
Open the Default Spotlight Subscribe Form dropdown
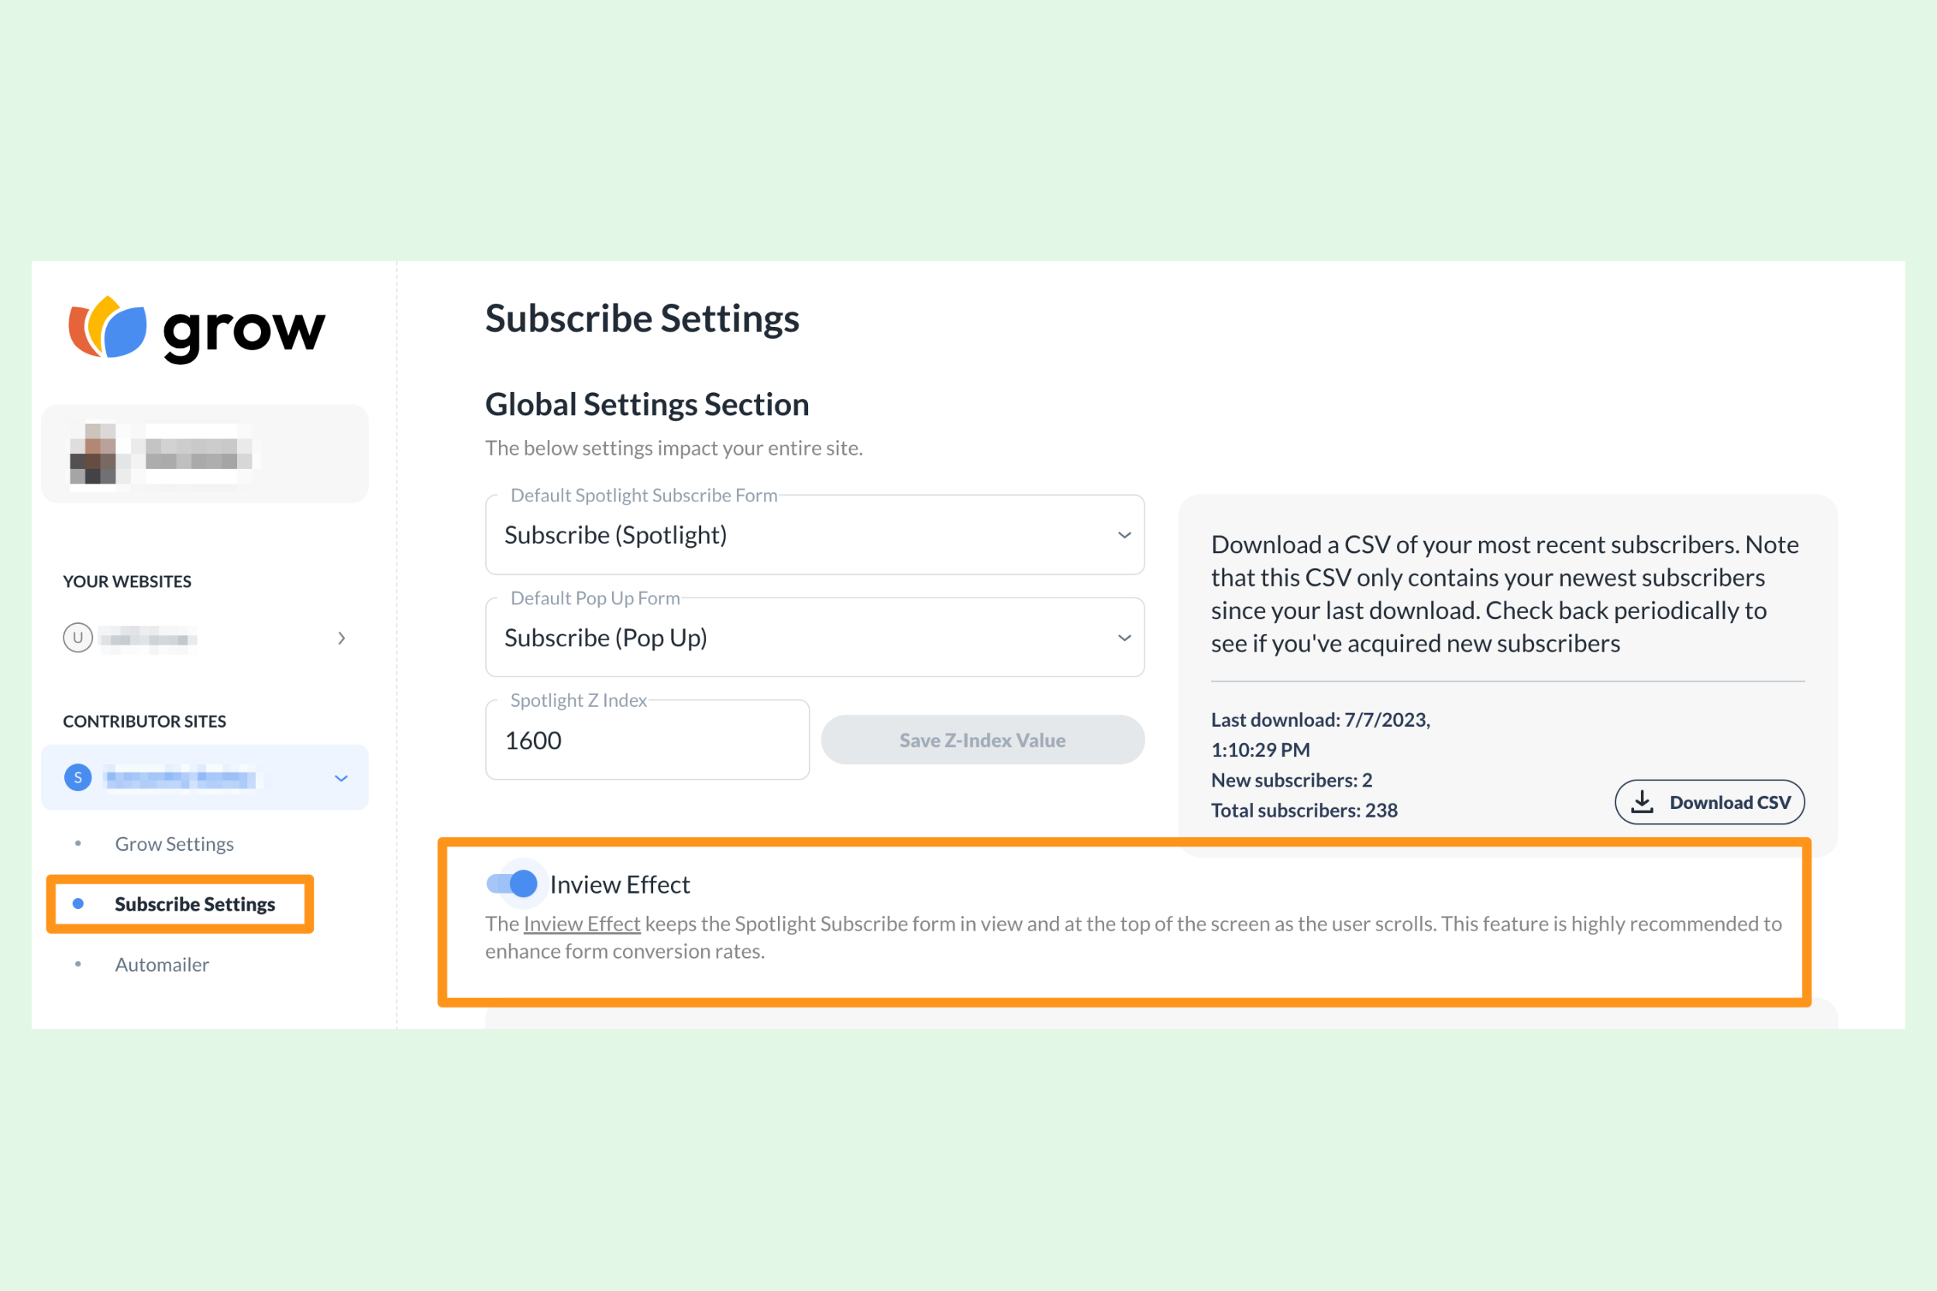click(814, 535)
